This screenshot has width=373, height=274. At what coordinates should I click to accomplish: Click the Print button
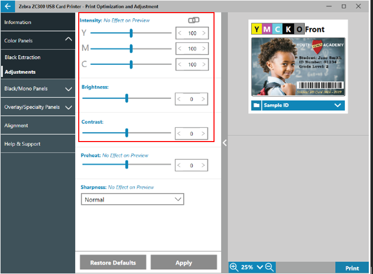click(x=352, y=268)
